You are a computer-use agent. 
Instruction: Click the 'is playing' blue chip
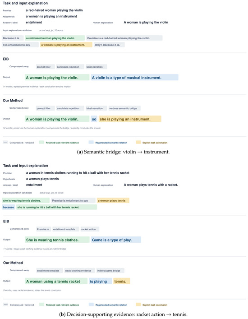click(100, 281)
